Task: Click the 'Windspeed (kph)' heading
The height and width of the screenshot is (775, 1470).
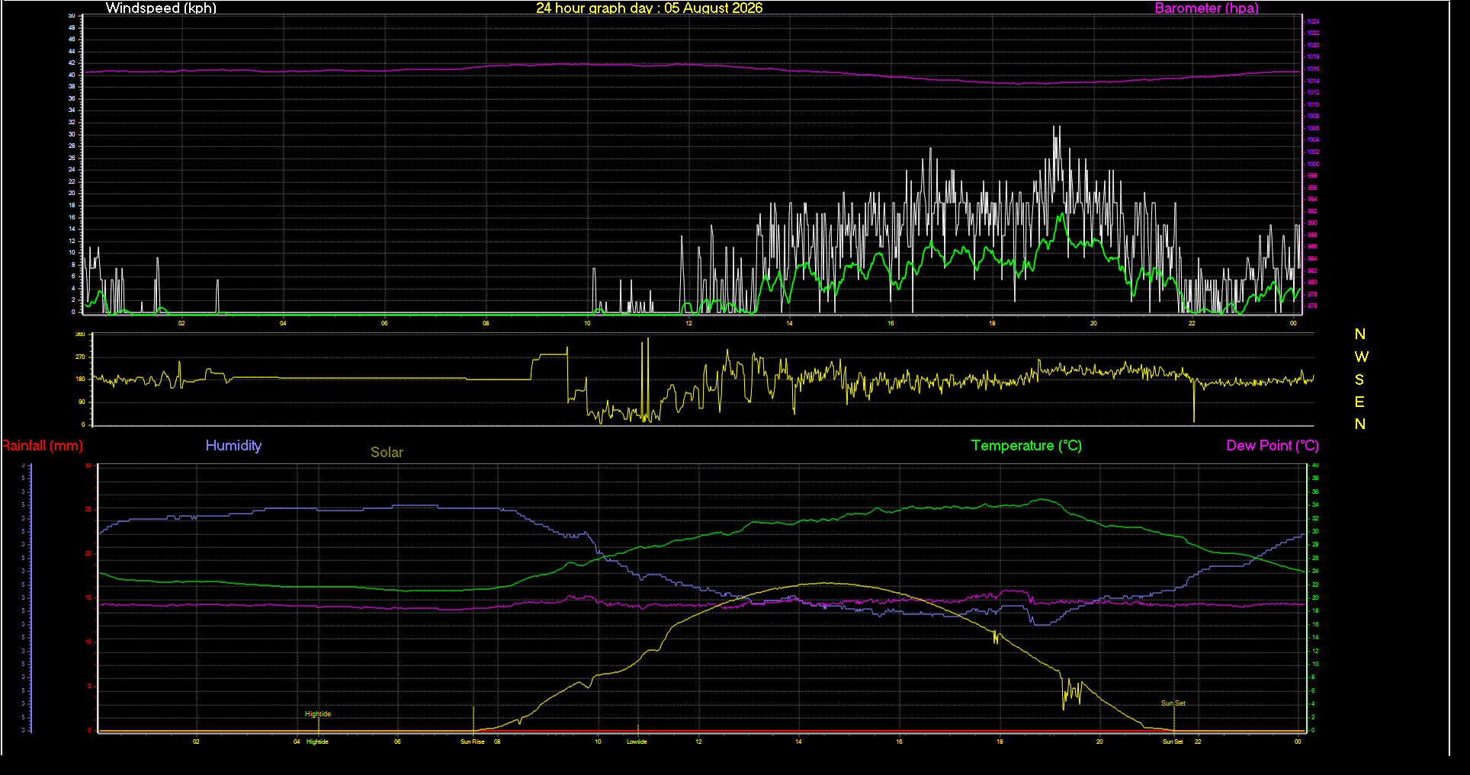Action: pyautogui.click(x=161, y=8)
